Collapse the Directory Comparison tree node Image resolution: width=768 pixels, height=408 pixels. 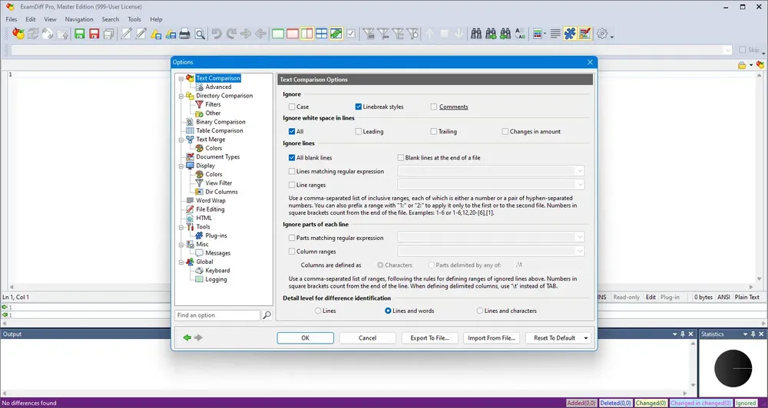181,96
